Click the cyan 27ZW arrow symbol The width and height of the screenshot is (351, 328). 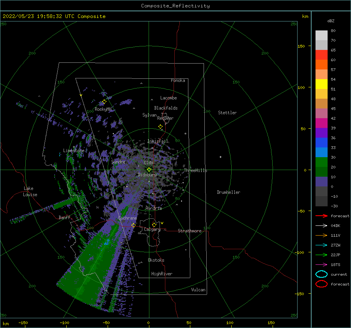(321, 245)
